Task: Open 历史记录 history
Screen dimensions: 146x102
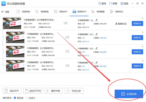Action: tap(74, 91)
